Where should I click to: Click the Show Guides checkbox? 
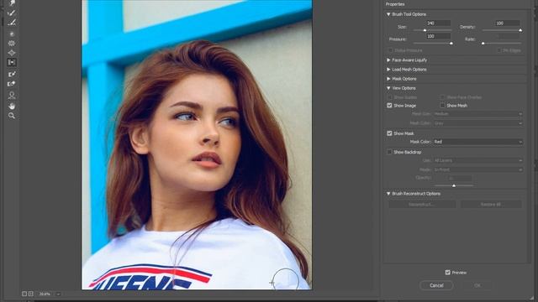click(x=389, y=97)
